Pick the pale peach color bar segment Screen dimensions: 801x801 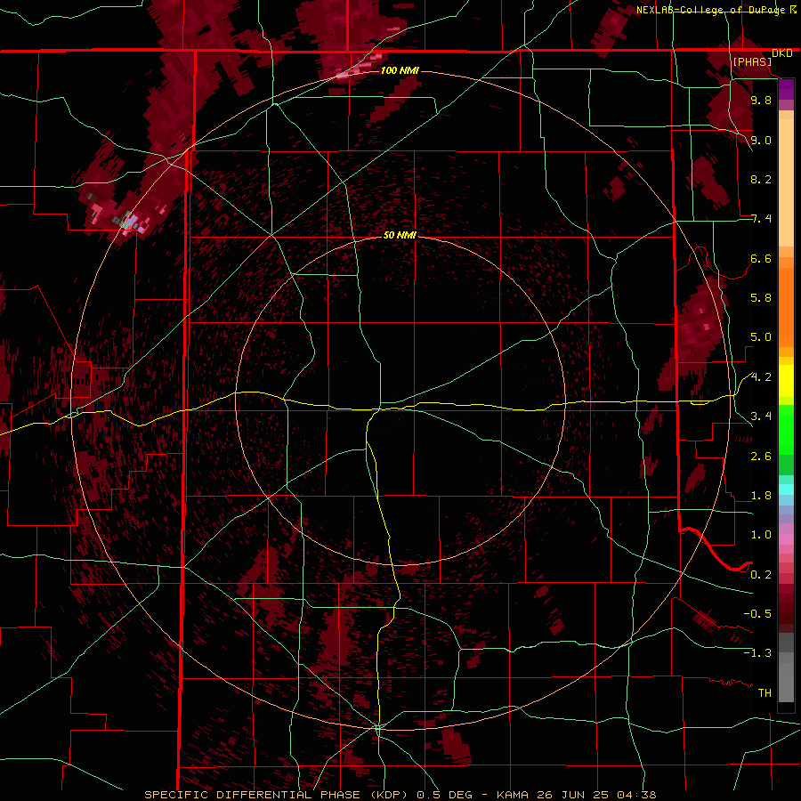pos(786,182)
